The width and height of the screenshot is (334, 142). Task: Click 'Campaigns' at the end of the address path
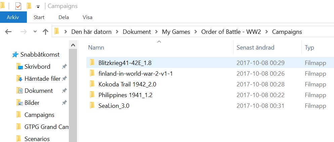tap(287, 32)
